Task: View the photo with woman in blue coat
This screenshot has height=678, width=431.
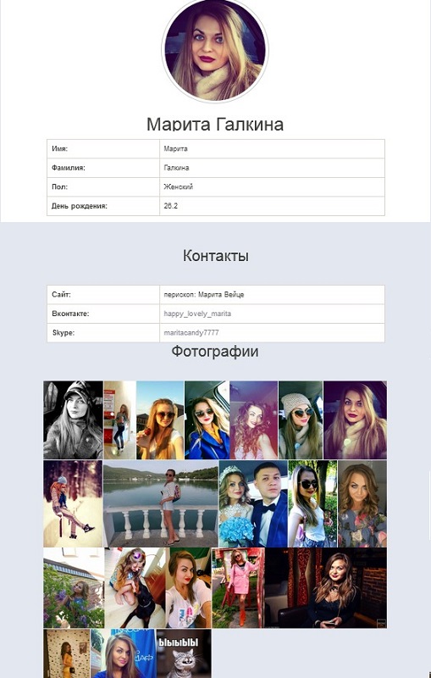Action: tap(207, 420)
